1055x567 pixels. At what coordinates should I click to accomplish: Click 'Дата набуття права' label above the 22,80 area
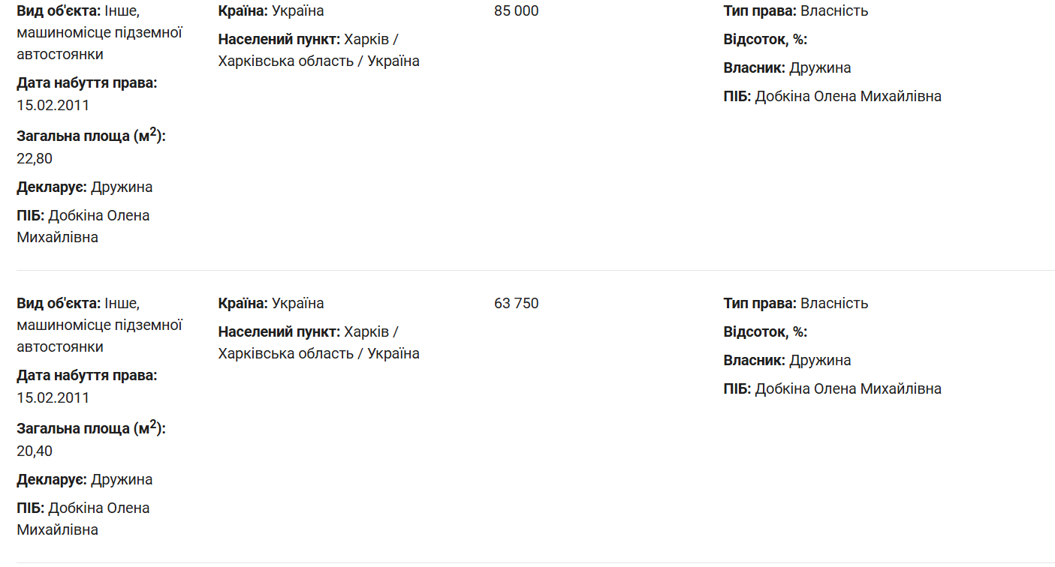click(x=87, y=83)
